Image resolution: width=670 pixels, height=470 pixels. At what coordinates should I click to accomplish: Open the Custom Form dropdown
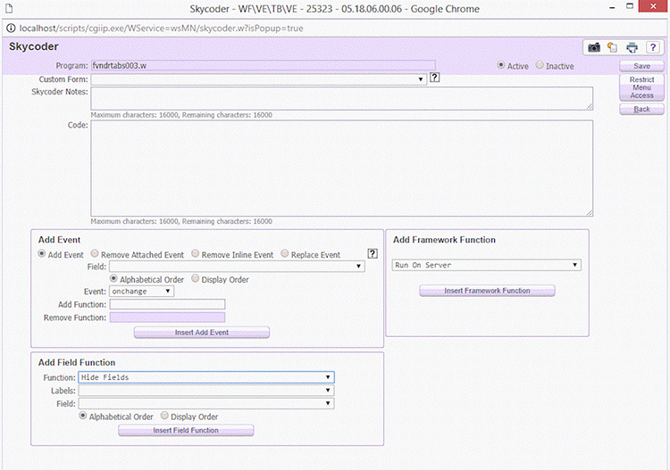click(x=258, y=79)
